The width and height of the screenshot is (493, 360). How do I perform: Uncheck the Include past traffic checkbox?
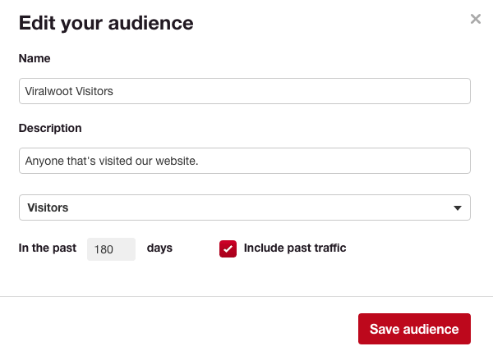[228, 249]
